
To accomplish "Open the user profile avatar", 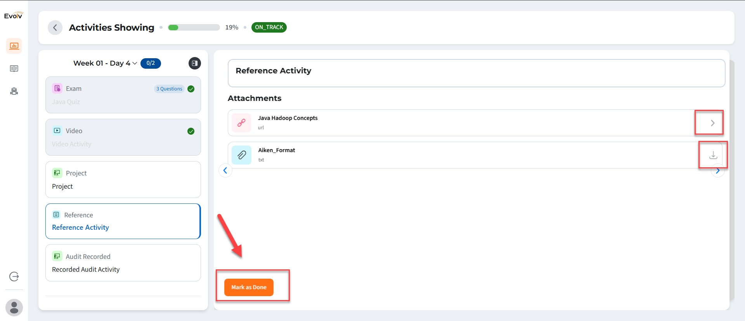I will coord(14,307).
